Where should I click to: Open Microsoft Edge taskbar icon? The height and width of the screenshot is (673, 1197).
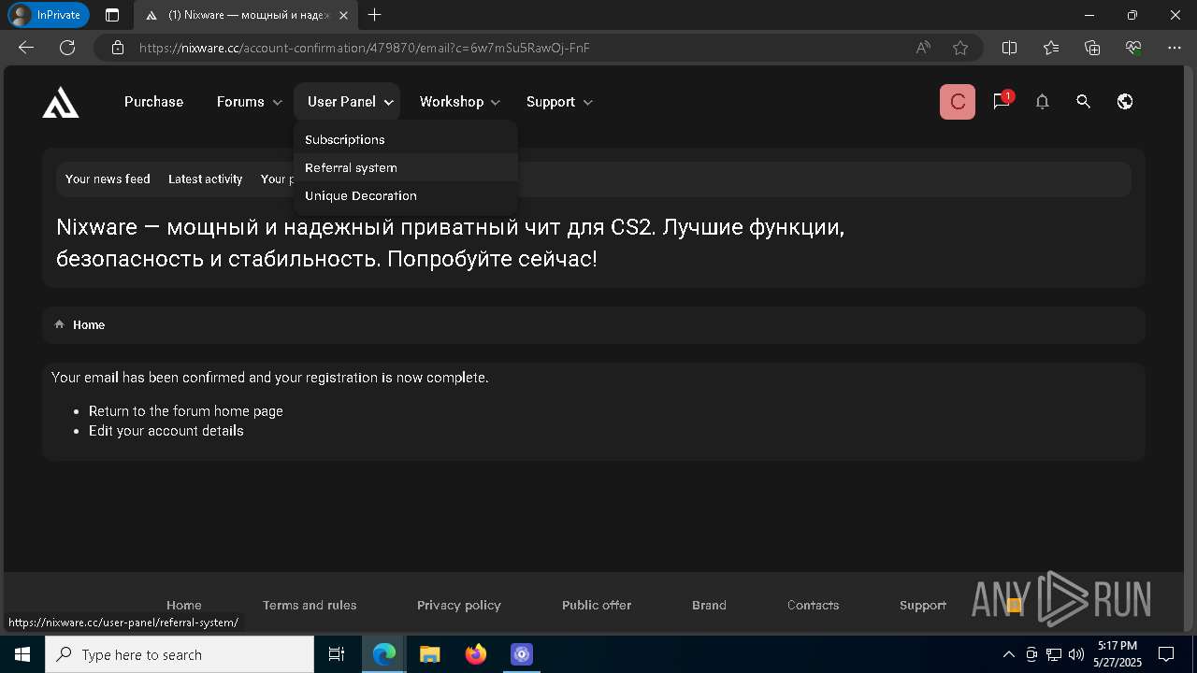tap(384, 654)
